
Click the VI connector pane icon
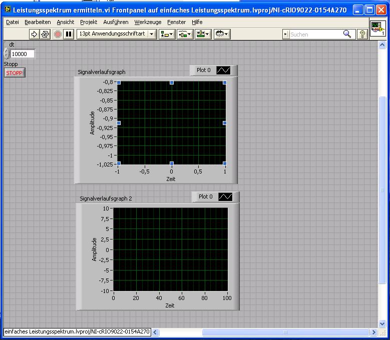click(377, 29)
